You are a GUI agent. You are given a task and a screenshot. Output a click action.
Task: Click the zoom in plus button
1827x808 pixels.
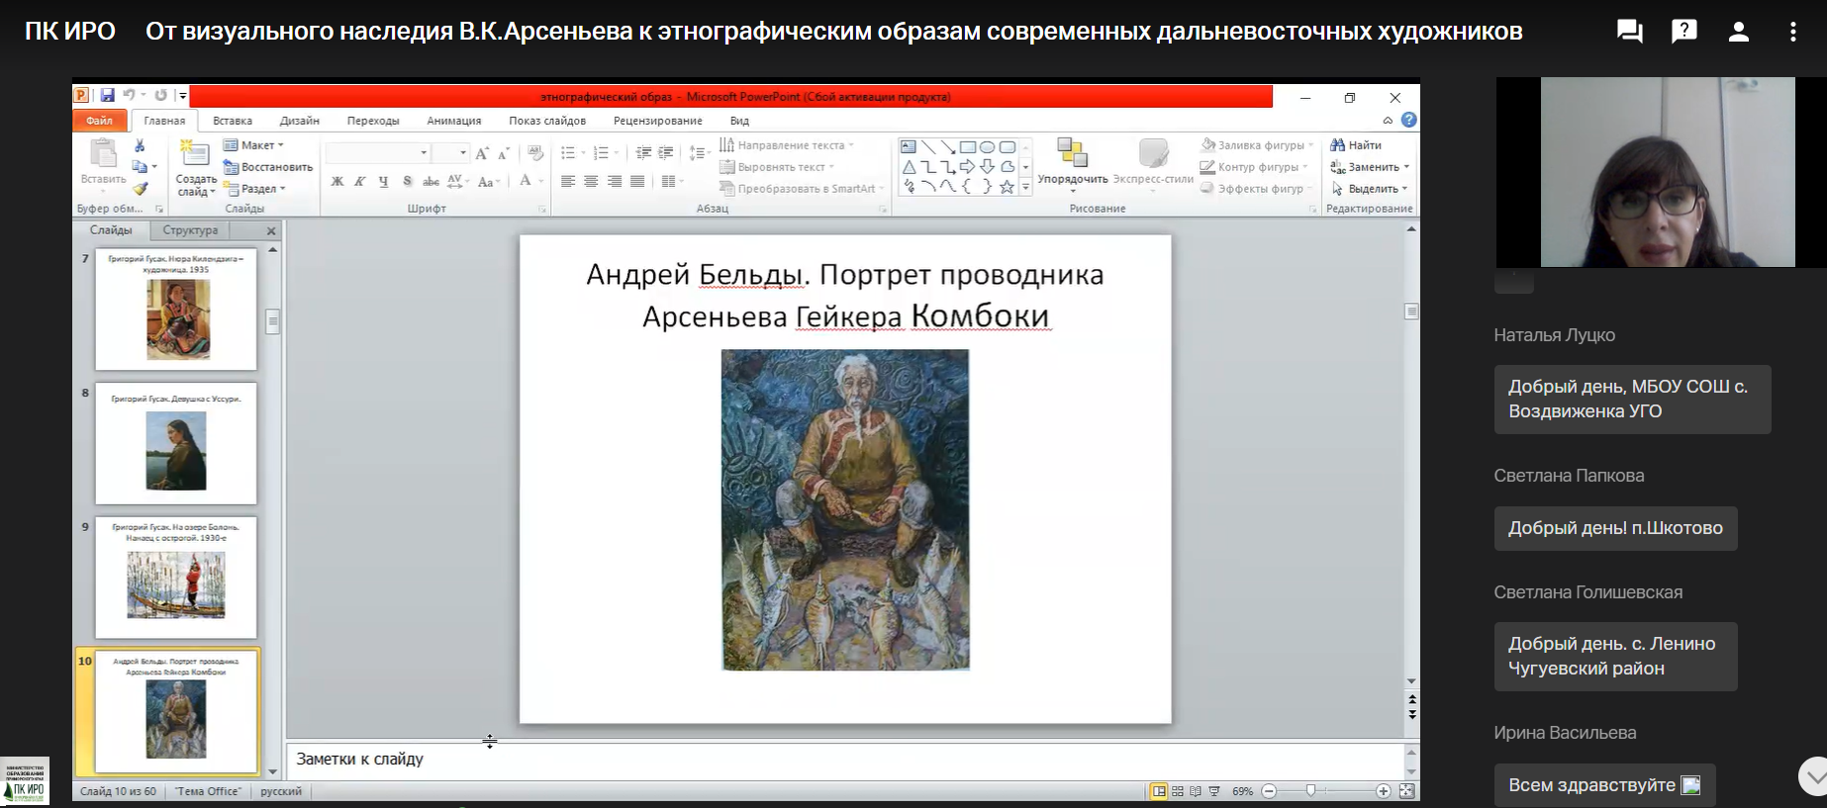[x=1383, y=791]
